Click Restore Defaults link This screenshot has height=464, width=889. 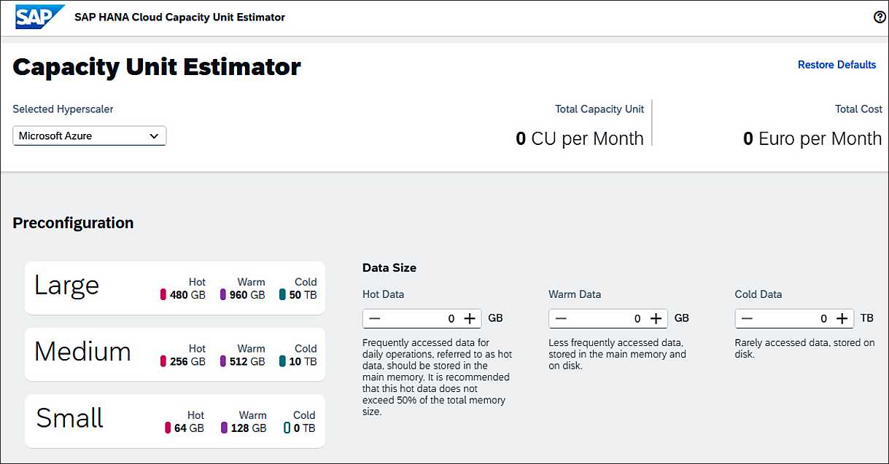[x=836, y=65]
